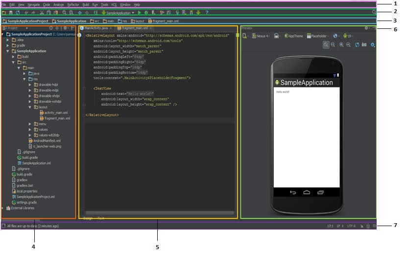This screenshot has height=254, width=408.
Task: Click the AppTheme theme selector
Action: pos(293,36)
